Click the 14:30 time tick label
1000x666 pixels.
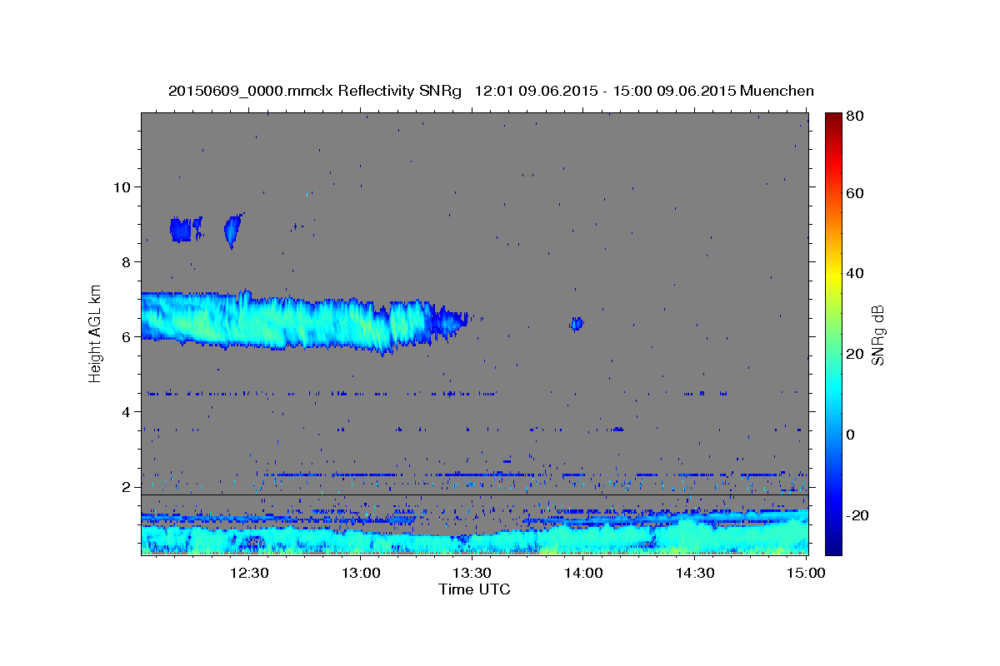[x=694, y=573]
